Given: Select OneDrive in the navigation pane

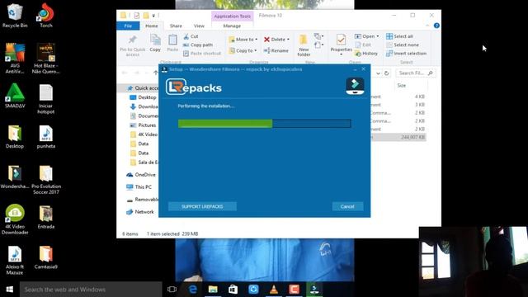Looking at the screenshot, I should [141, 175].
